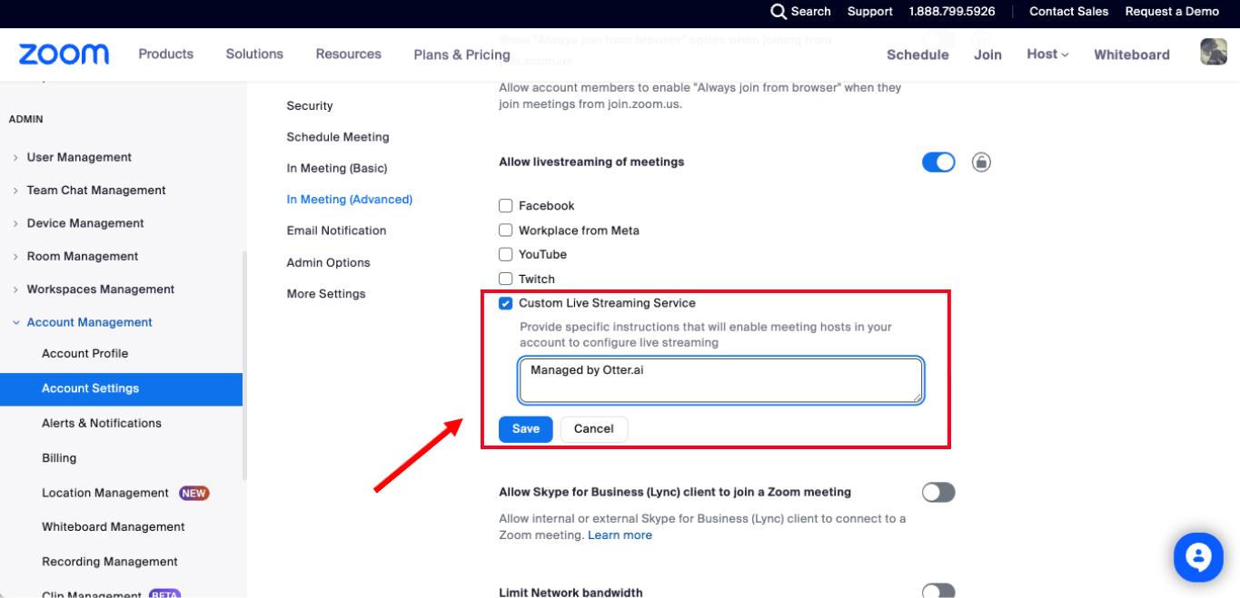This screenshot has height=598, width=1240.
Task: Check the Twitch checkbox
Action: coord(506,279)
